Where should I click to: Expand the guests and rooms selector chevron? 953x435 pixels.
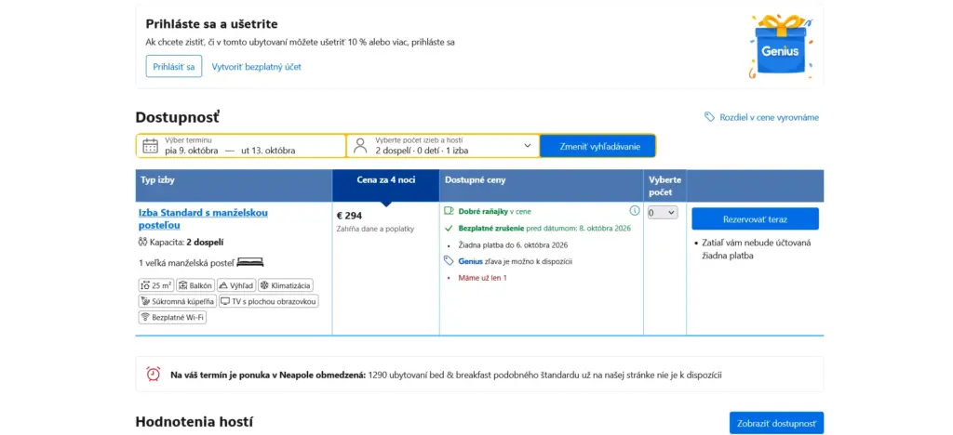point(527,146)
